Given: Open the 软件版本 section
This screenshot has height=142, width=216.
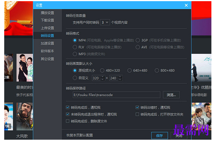Looking at the screenshot, I should (x=48, y=51).
